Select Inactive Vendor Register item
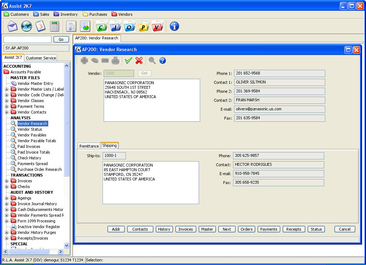Screen dimensions: 366x265 39,227
